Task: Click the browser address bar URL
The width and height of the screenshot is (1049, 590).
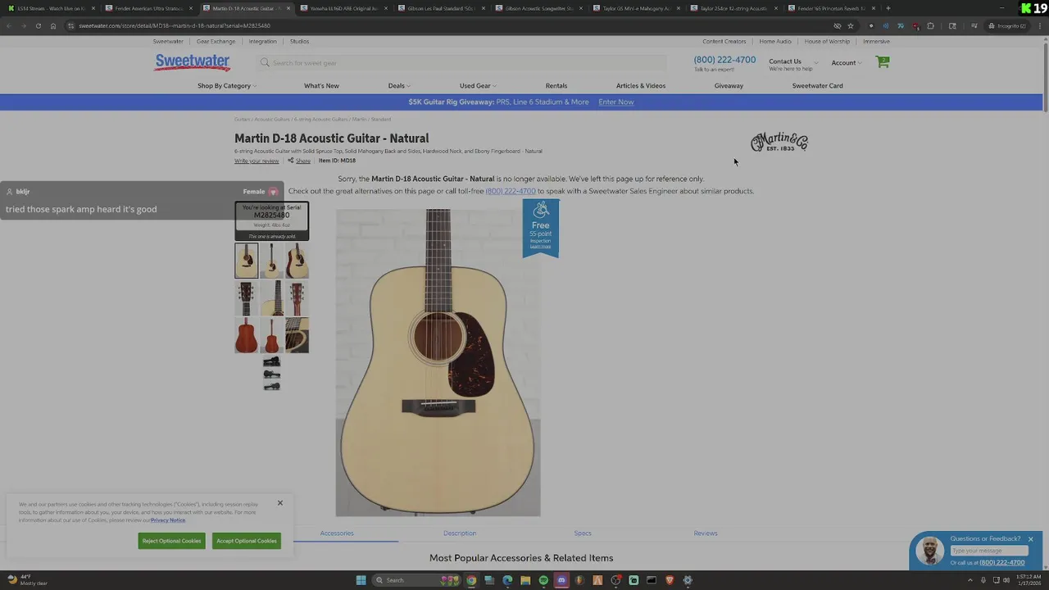Action: coord(175,25)
